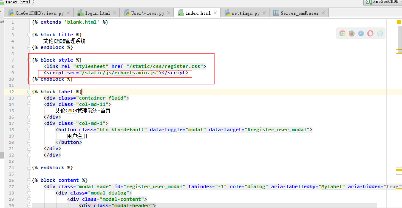Collapse modal-content div fold on line 29
This screenshot has height=208, width=402.
pos(29,199)
